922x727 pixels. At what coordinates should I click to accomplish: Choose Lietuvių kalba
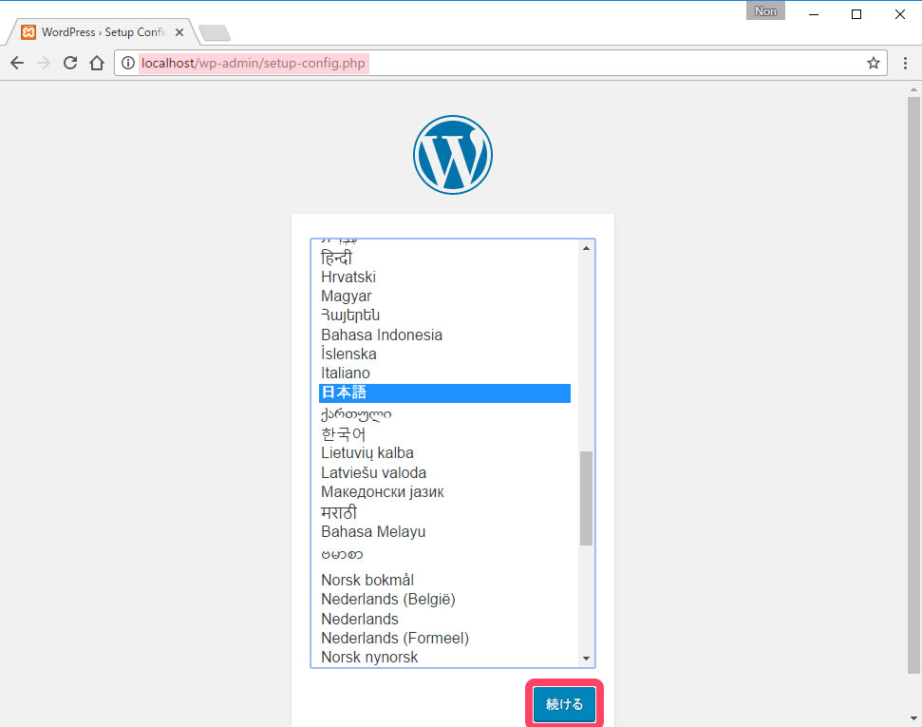coord(444,453)
